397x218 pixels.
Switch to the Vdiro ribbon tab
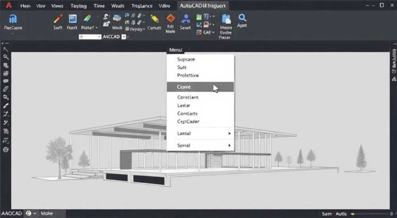tap(164, 6)
